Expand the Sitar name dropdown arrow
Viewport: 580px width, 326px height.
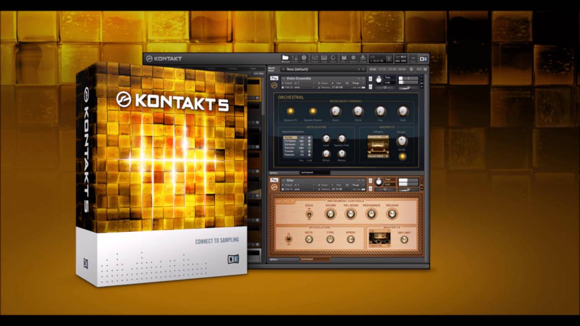(x=284, y=180)
